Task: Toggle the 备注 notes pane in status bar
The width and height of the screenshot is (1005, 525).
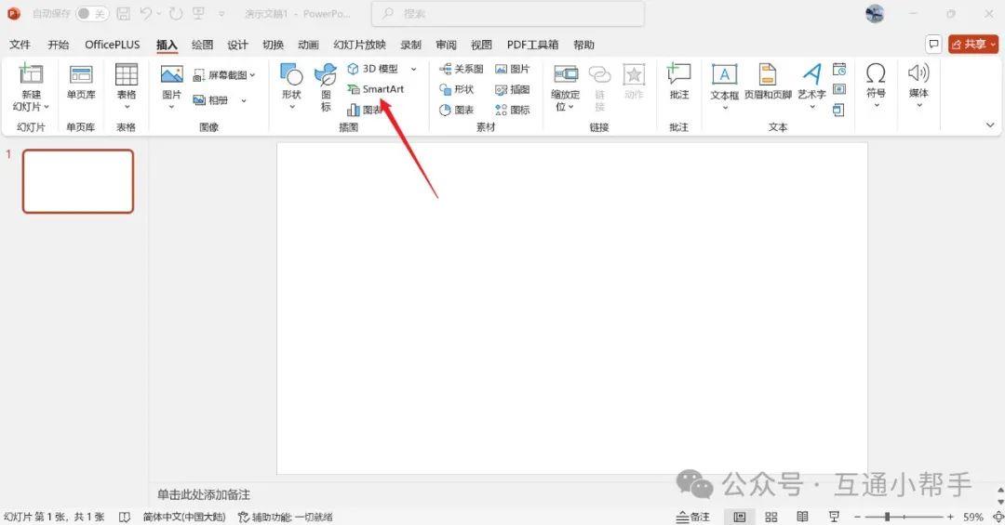Action: point(692,517)
